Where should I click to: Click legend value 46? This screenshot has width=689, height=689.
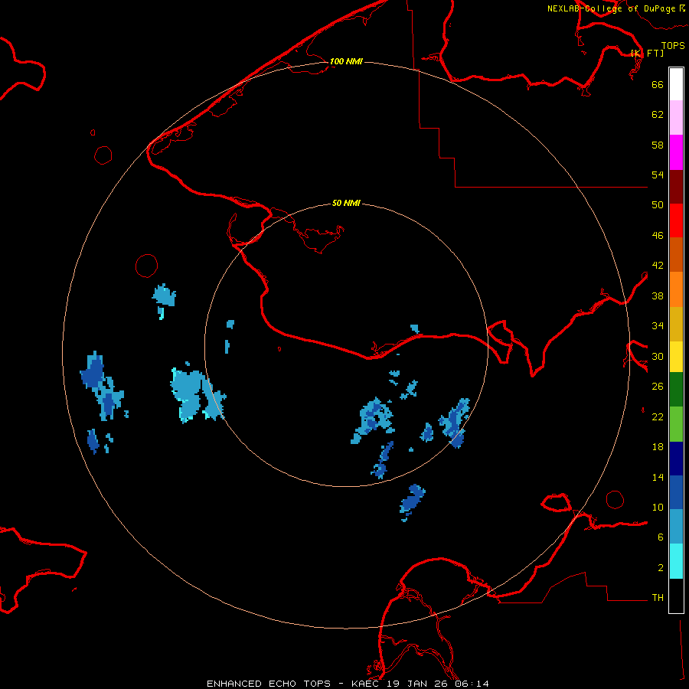coord(658,236)
